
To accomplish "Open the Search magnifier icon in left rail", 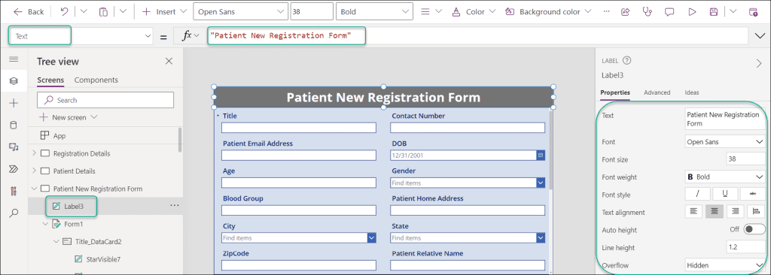I will coord(14,213).
